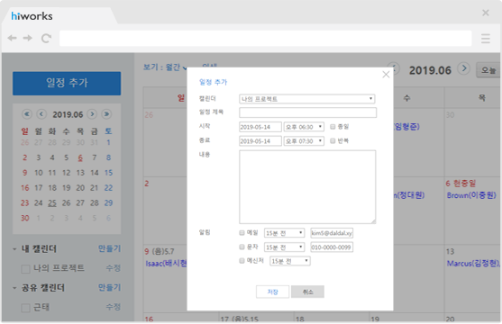Go to the next year in the mini calendar
The height and width of the screenshot is (324, 502).
pyautogui.click(x=106, y=114)
